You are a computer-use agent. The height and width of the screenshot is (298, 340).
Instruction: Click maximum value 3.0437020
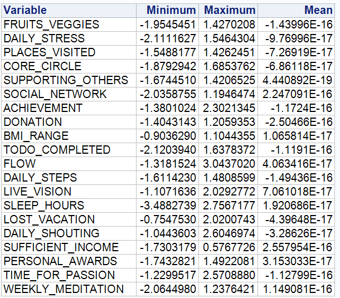(228, 164)
